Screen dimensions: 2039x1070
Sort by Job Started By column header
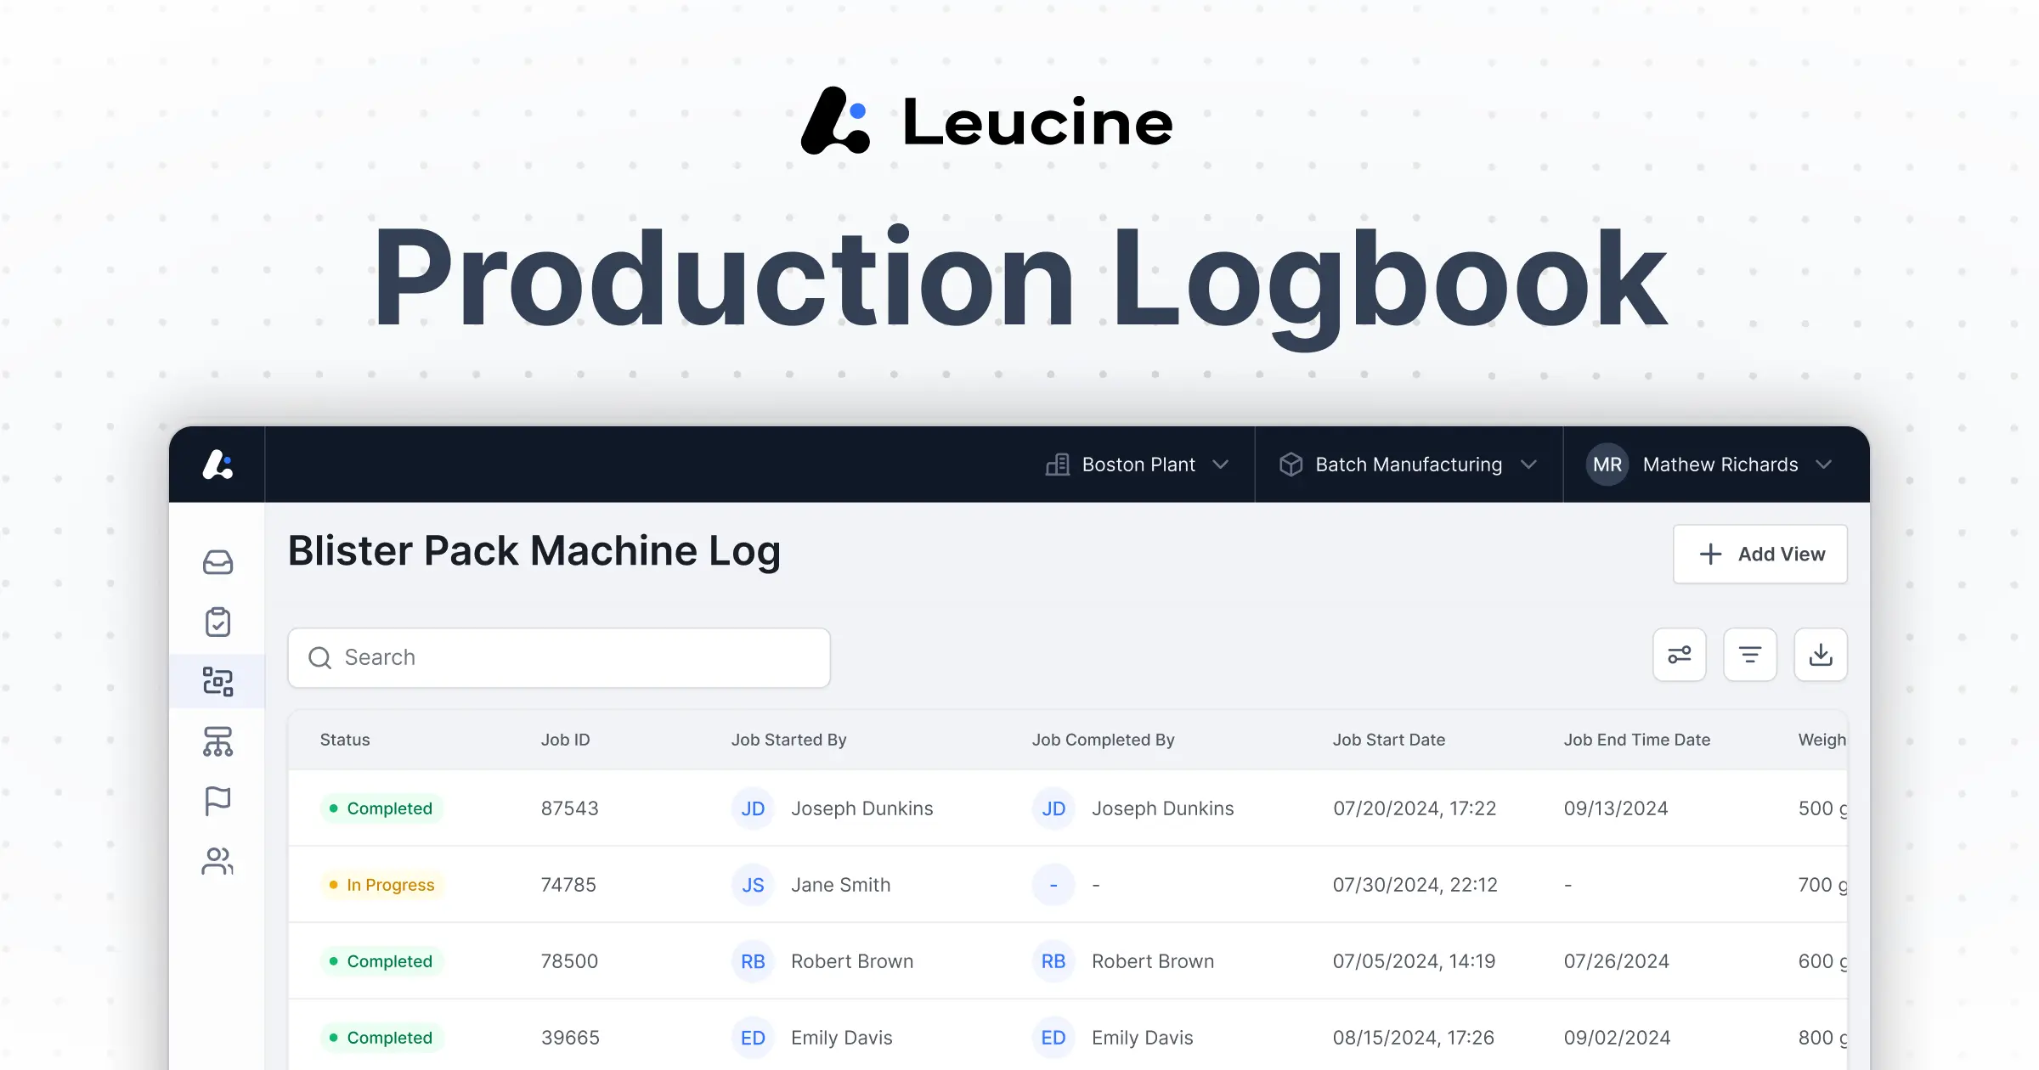point(788,740)
